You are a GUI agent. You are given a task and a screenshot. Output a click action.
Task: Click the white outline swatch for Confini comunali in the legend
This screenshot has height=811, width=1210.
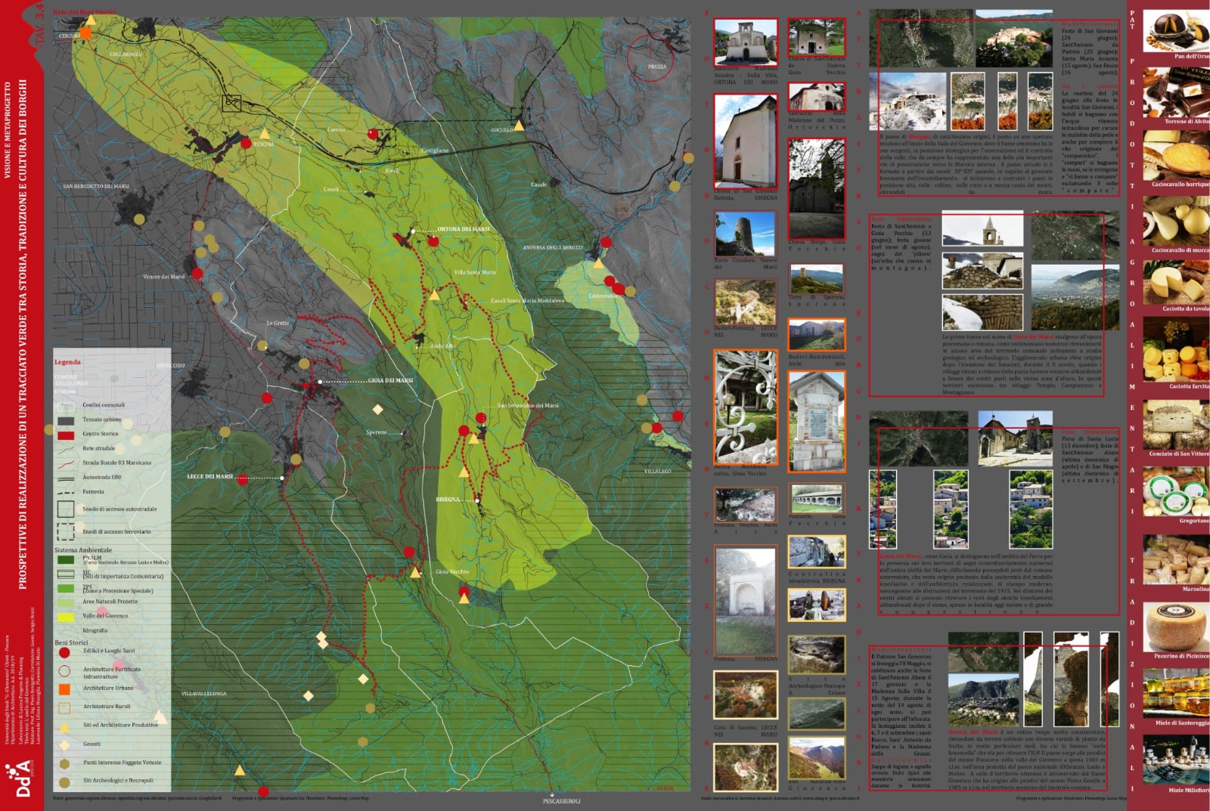click(66, 406)
